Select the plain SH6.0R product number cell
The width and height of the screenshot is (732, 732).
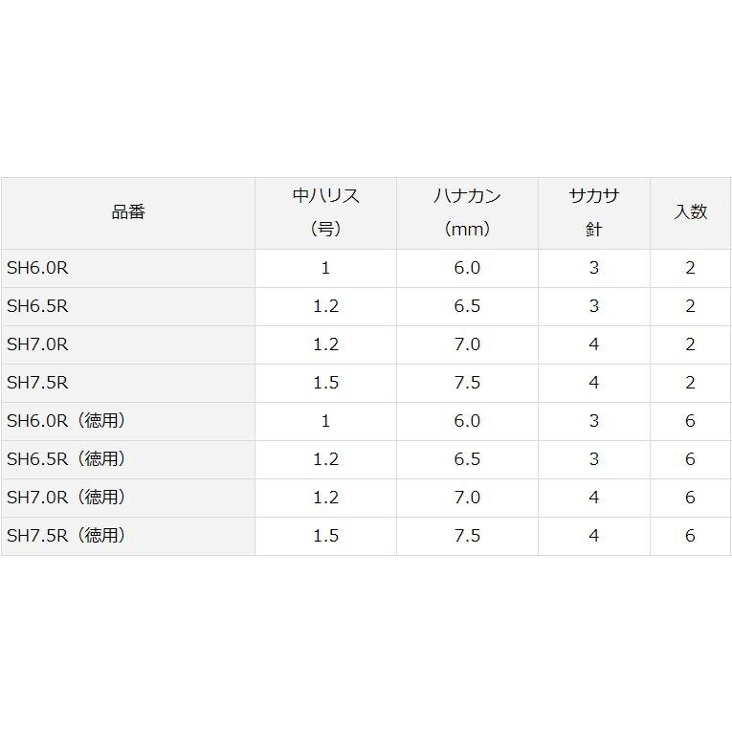pos(38,268)
